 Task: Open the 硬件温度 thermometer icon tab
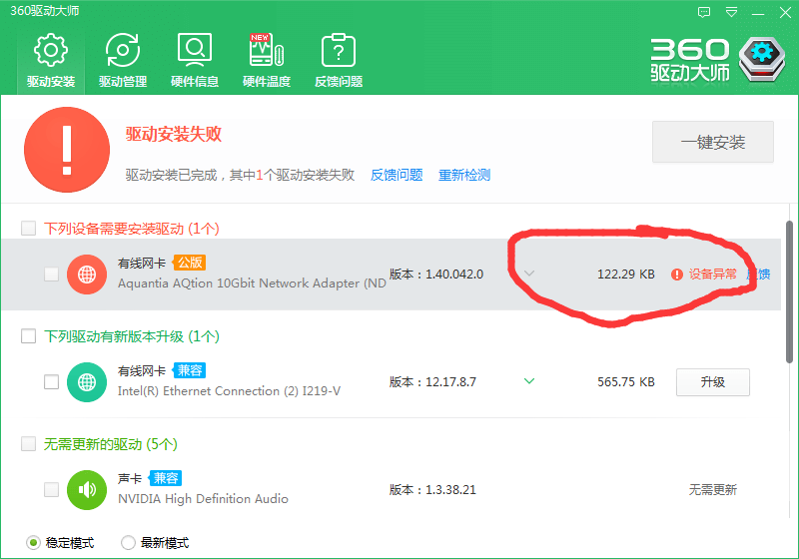pos(267,60)
